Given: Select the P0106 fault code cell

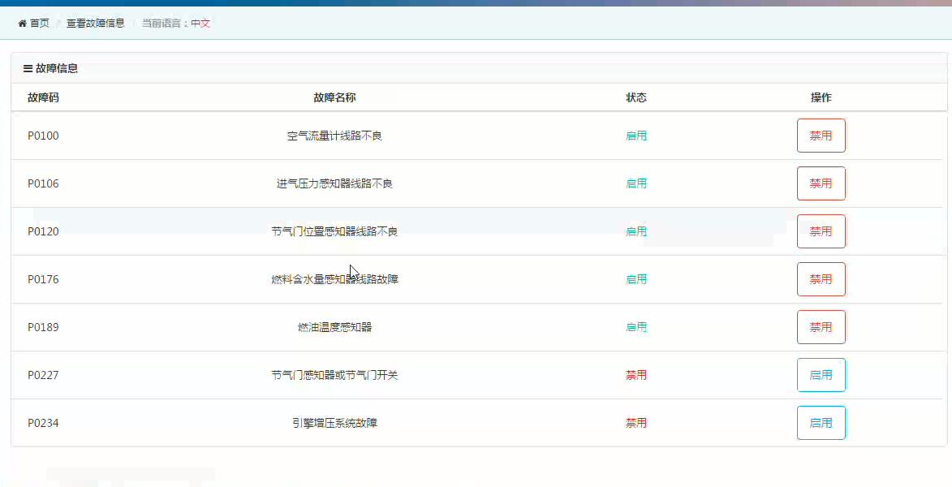Looking at the screenshot, I should 43,184.
